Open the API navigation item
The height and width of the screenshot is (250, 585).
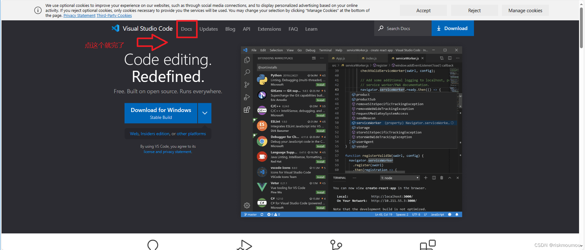[x=247, y=29]
